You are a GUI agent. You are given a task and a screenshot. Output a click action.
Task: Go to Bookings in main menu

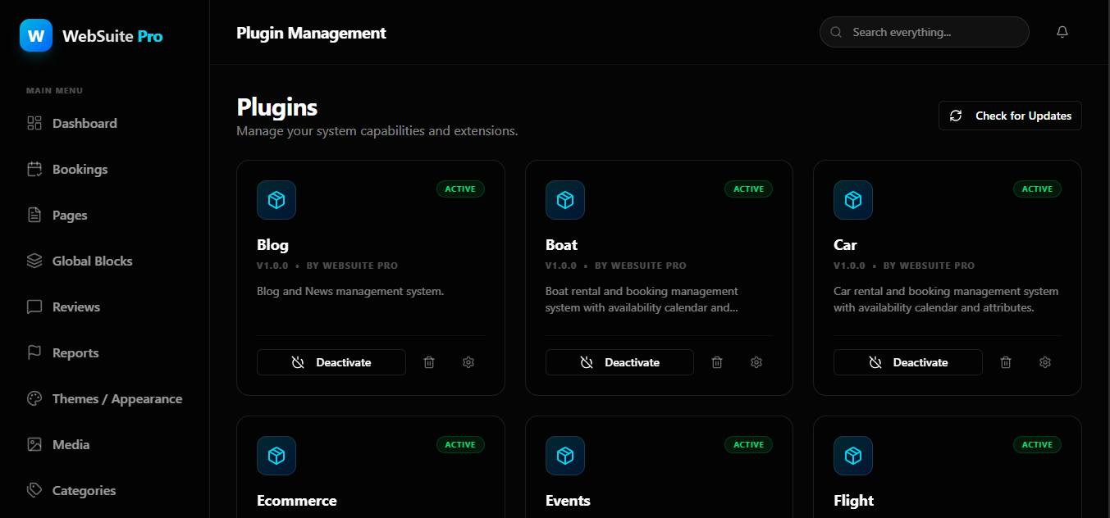pos(80,170)
